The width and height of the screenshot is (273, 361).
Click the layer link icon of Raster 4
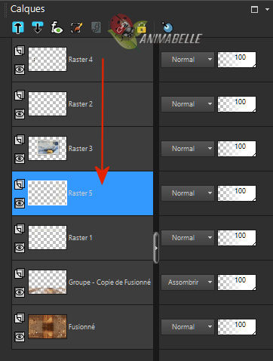(x=20, y=51)
